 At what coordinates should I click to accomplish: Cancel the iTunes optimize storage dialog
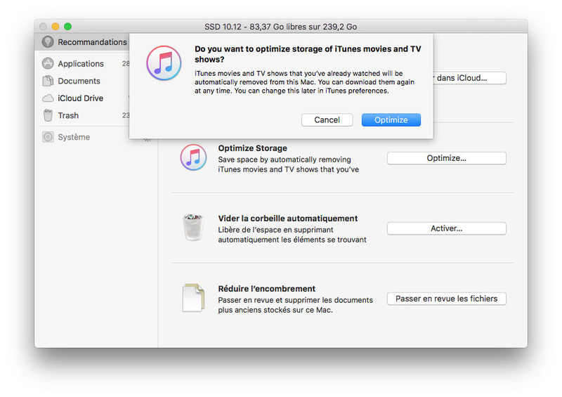(x=327, y=119)
